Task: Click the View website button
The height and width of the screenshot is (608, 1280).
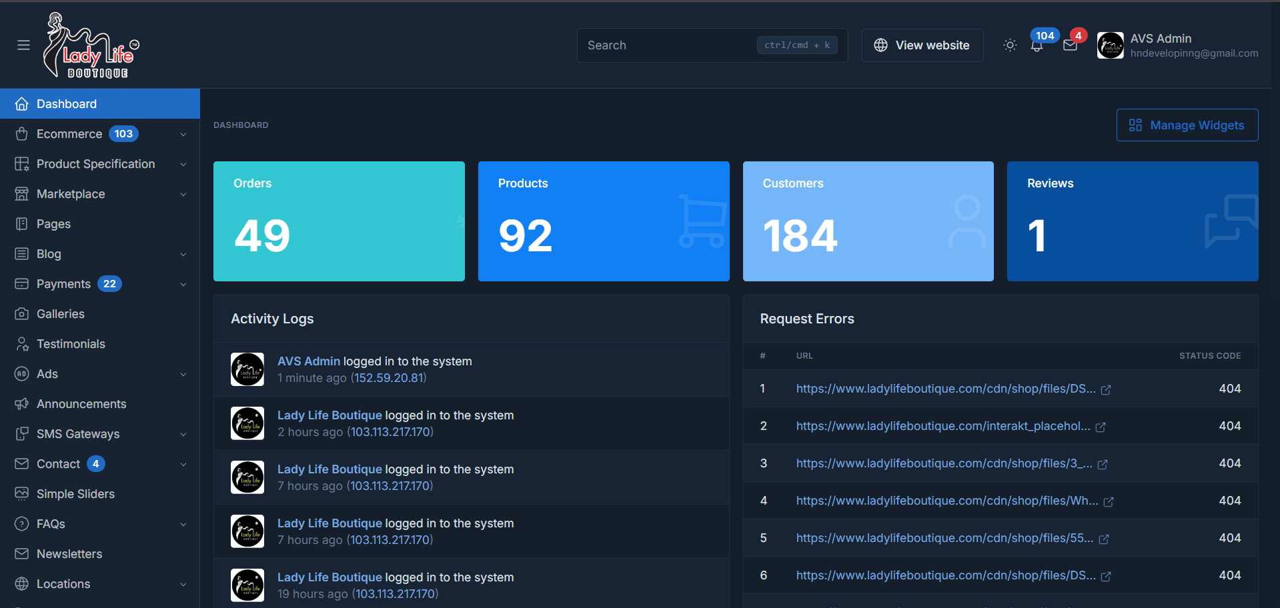Action: click(922, 45)
